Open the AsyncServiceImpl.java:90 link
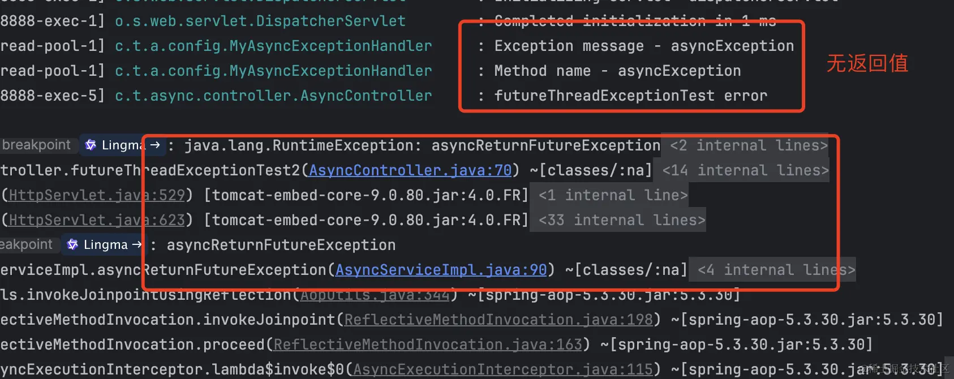The width and height of the screenshot is (954, 379). 441,270
